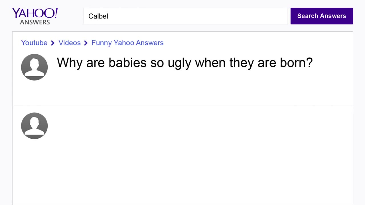Screen dimensions: 365x205
Task: Click the Search Answers button
Action: click(322, 16)
